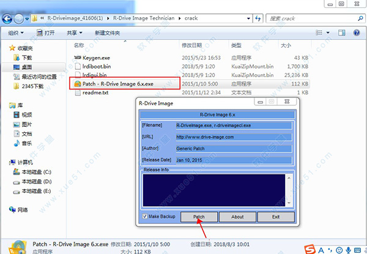Click the crack breadcrumb segment
Screen dimensions: 367x254
(x=191, y=18)
